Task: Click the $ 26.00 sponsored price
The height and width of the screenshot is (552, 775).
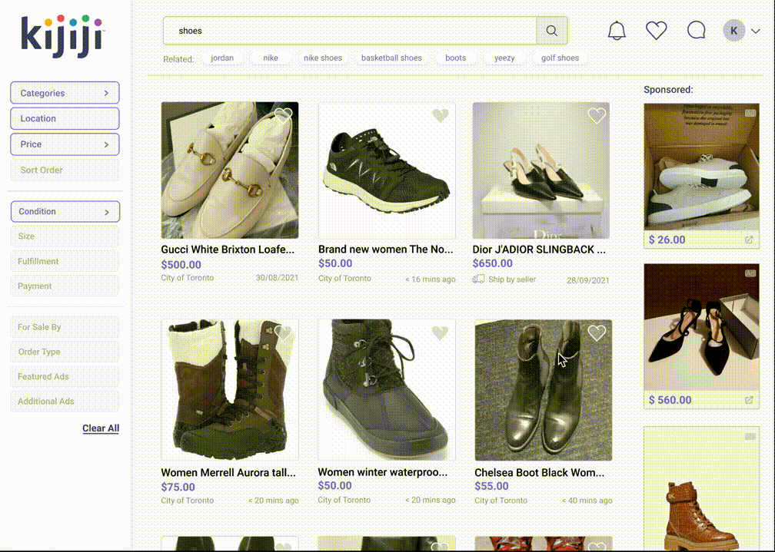Action: [x=667, y=240]
